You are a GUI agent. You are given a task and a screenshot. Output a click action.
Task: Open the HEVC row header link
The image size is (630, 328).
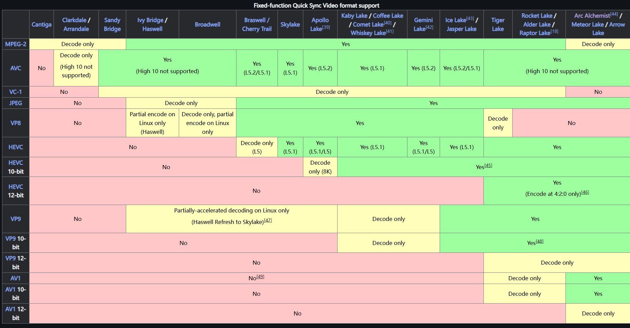[x=16, y=147]
